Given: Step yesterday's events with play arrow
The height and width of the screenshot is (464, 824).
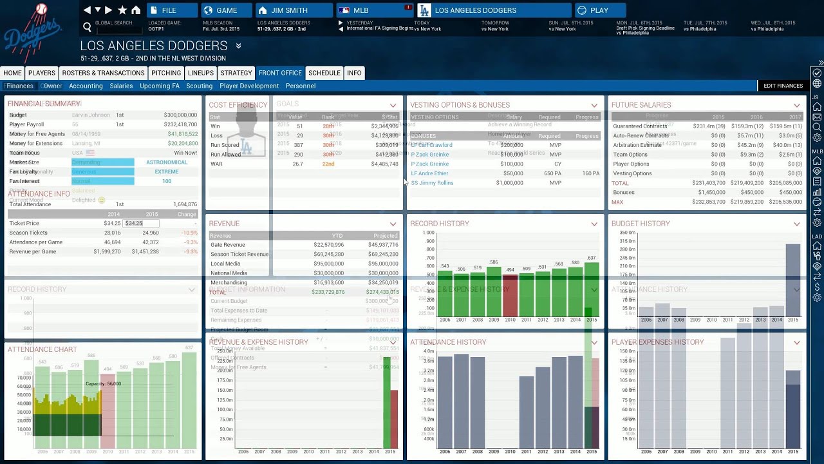Looking at the screenshot, I should 341,23.
